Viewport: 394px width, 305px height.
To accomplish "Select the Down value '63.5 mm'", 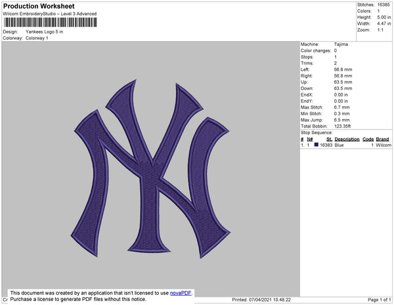I will (x=343, y=88).
